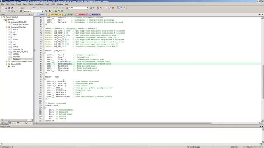Viewport: 264px width, 148px height.
Task: Select the Books tab below the project tree
Action: coord(12,123)
